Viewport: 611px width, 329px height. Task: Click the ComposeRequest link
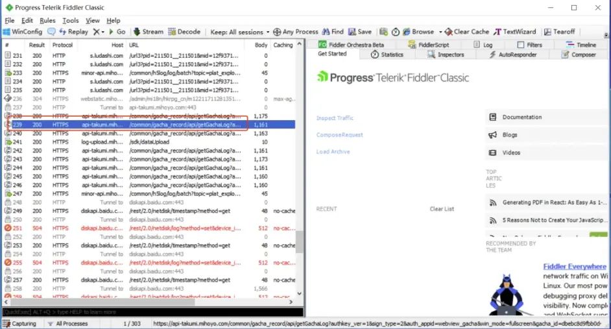(339, 135)
